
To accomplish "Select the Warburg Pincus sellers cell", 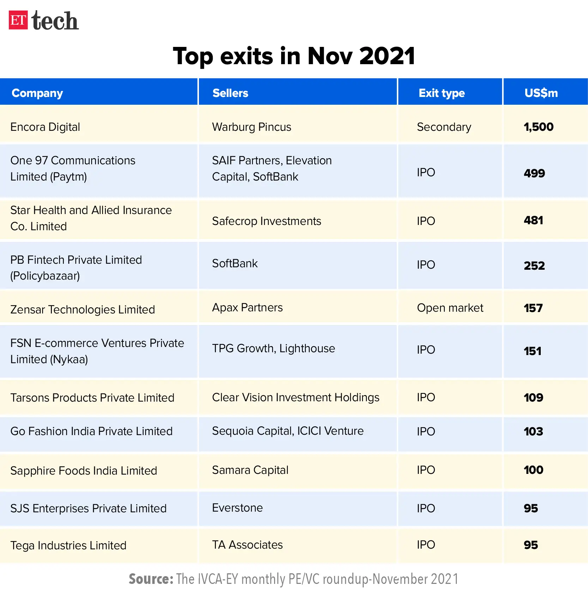I will pos(298,126).
